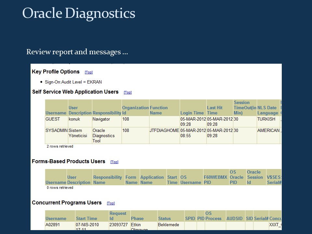Select the SYSADMIN row
Screen dimensions: 312x234
point(56,130)
